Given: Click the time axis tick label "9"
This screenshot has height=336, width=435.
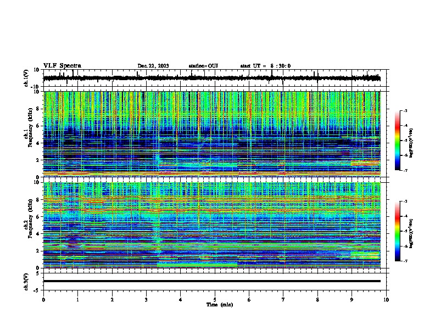Looking at the screenshot, I should [352, 300].
